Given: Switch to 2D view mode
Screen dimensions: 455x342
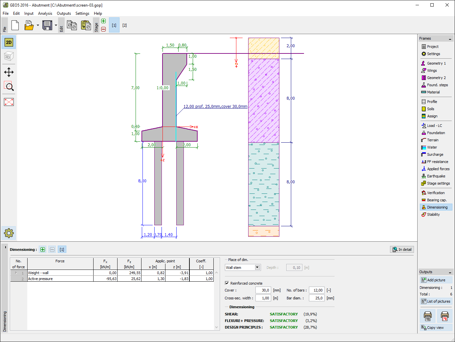Looking at the screenshot, I should click(x=9, y=42).
